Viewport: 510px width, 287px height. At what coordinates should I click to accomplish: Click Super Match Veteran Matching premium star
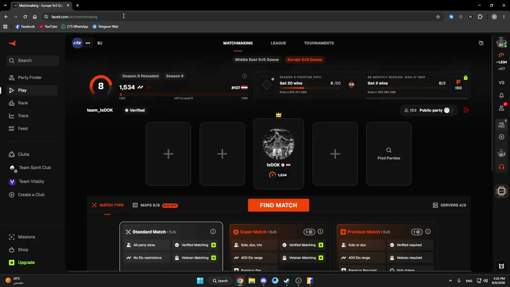(321, 258)
